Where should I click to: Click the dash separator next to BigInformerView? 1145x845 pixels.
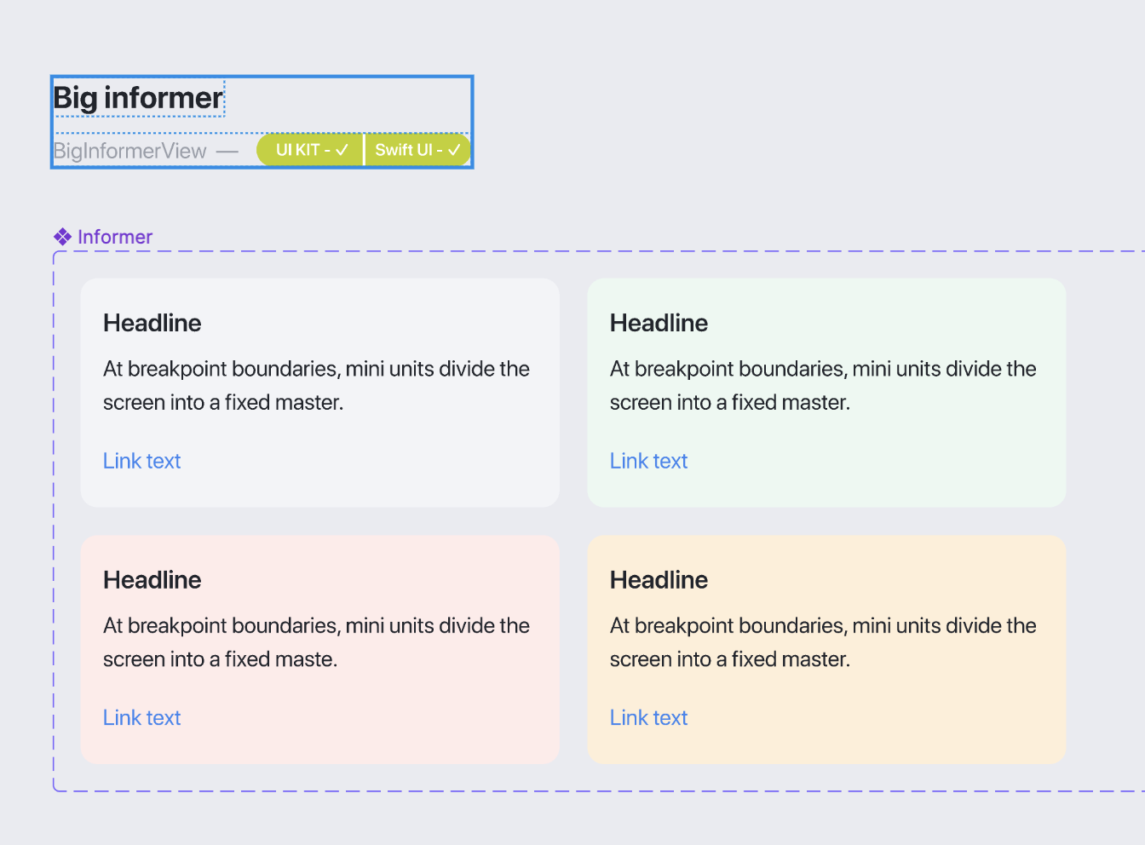[x=228, y=151]
